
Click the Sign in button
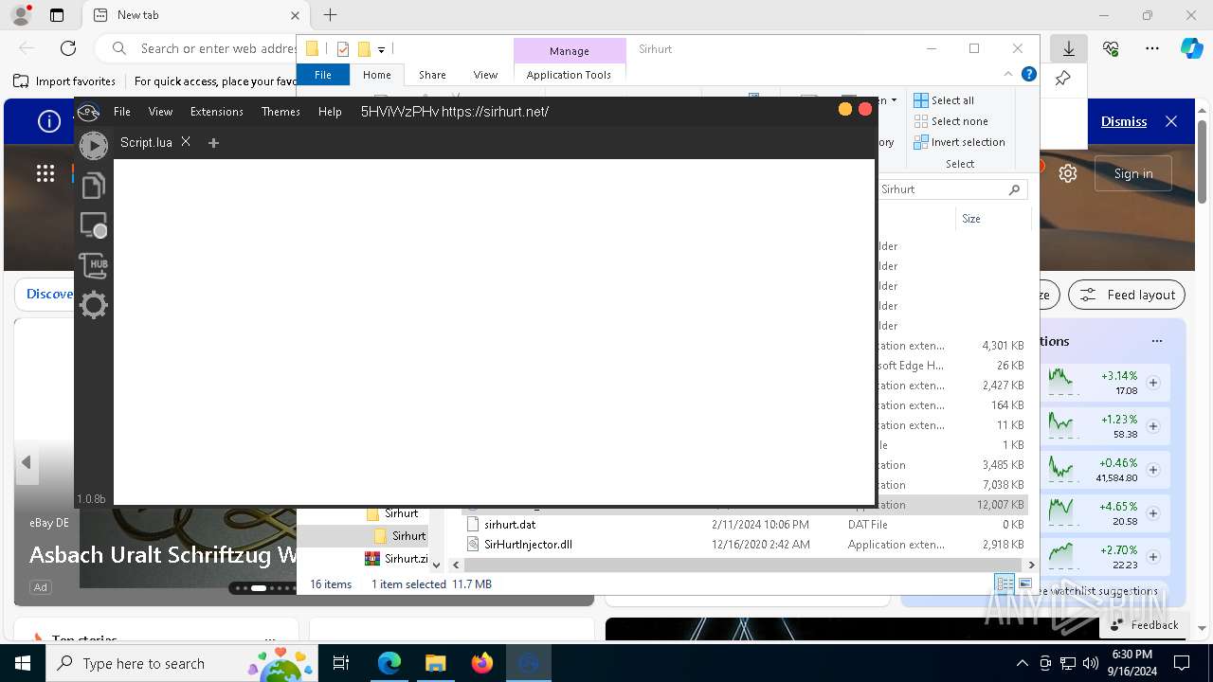tap(1133, 173)
